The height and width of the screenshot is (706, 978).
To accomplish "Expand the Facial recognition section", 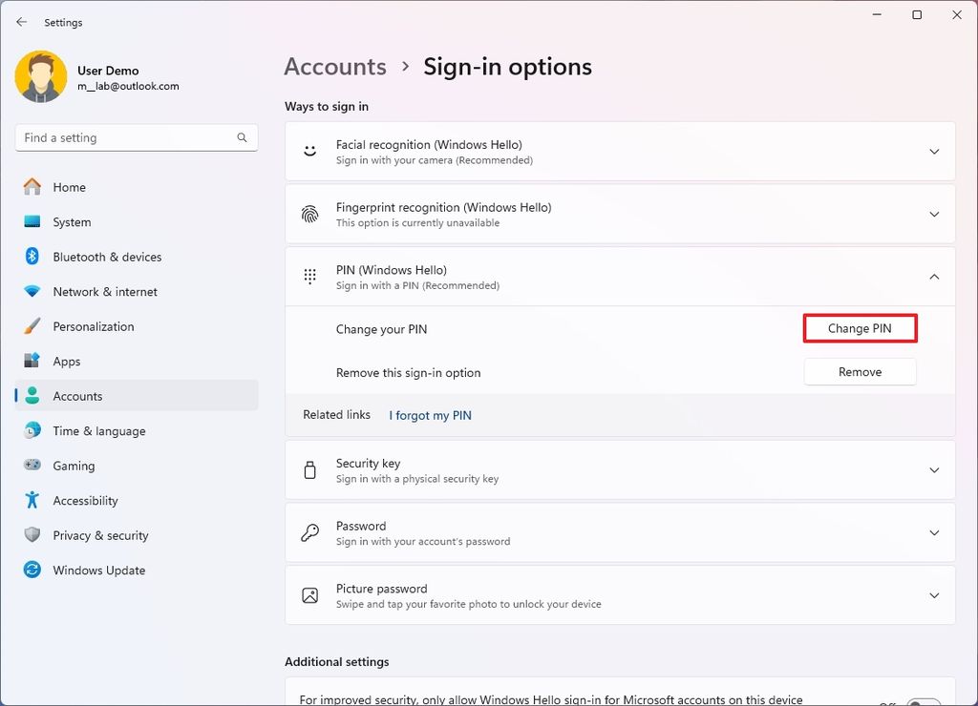I will click(x=934, y=150).
